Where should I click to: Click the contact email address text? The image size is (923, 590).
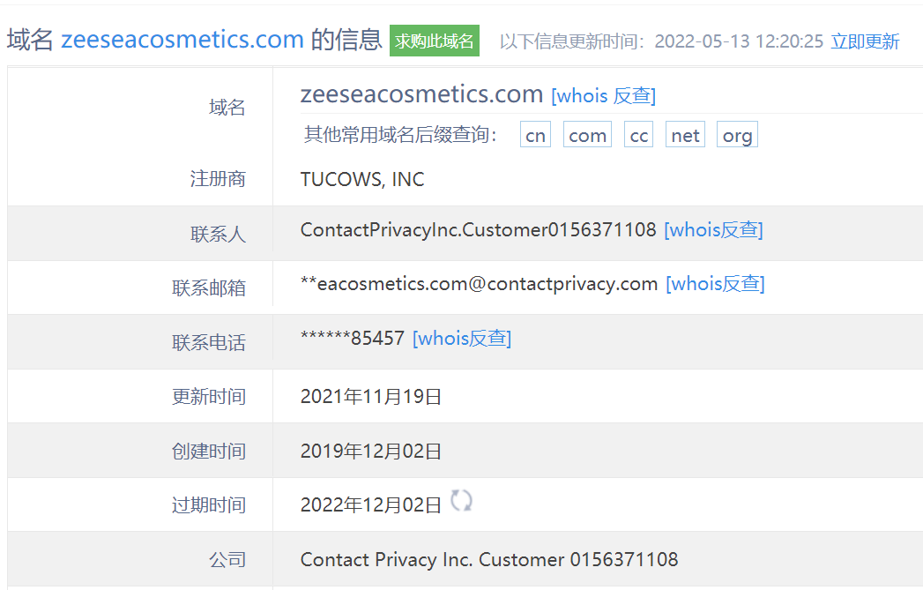pos(479,284)
